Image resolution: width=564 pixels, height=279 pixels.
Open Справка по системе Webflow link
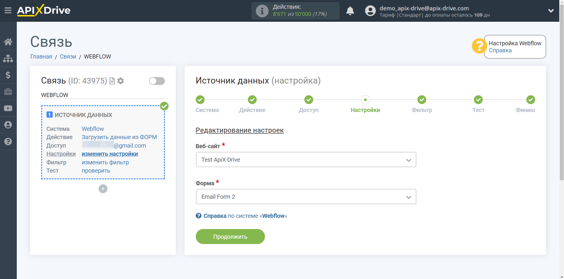click(x=245, y=216)
